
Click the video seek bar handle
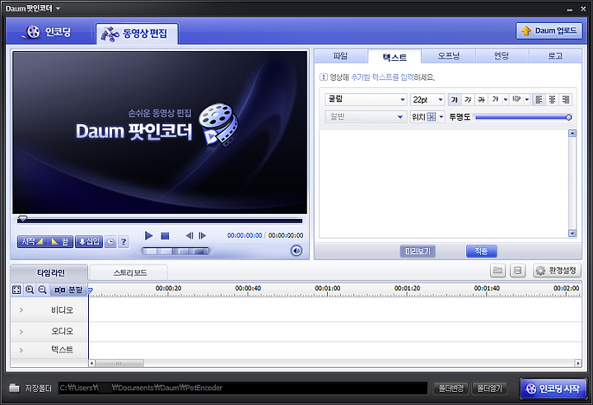tap(23, 219)
